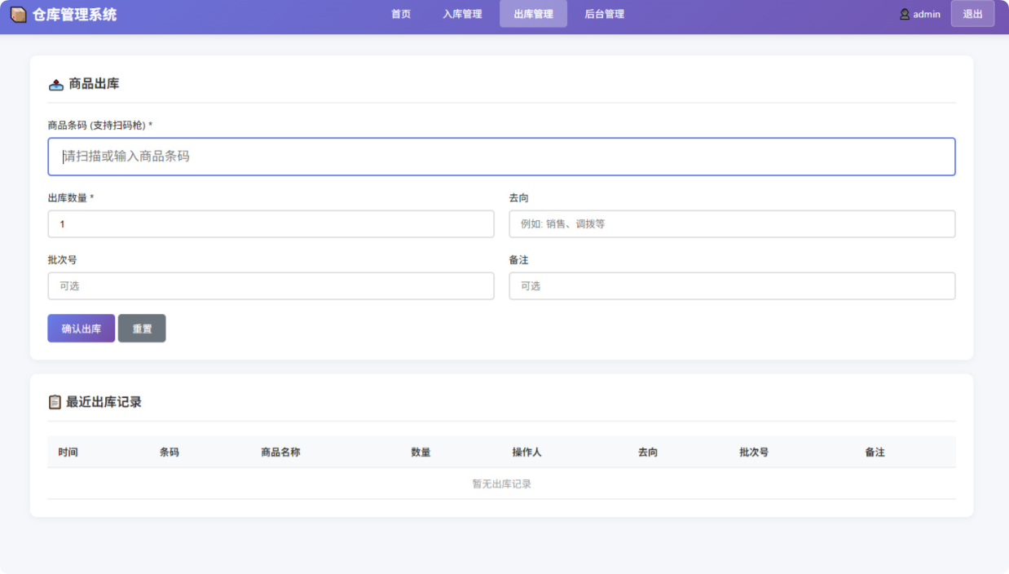Click the 备注 remarks input field

pos(732,286)
